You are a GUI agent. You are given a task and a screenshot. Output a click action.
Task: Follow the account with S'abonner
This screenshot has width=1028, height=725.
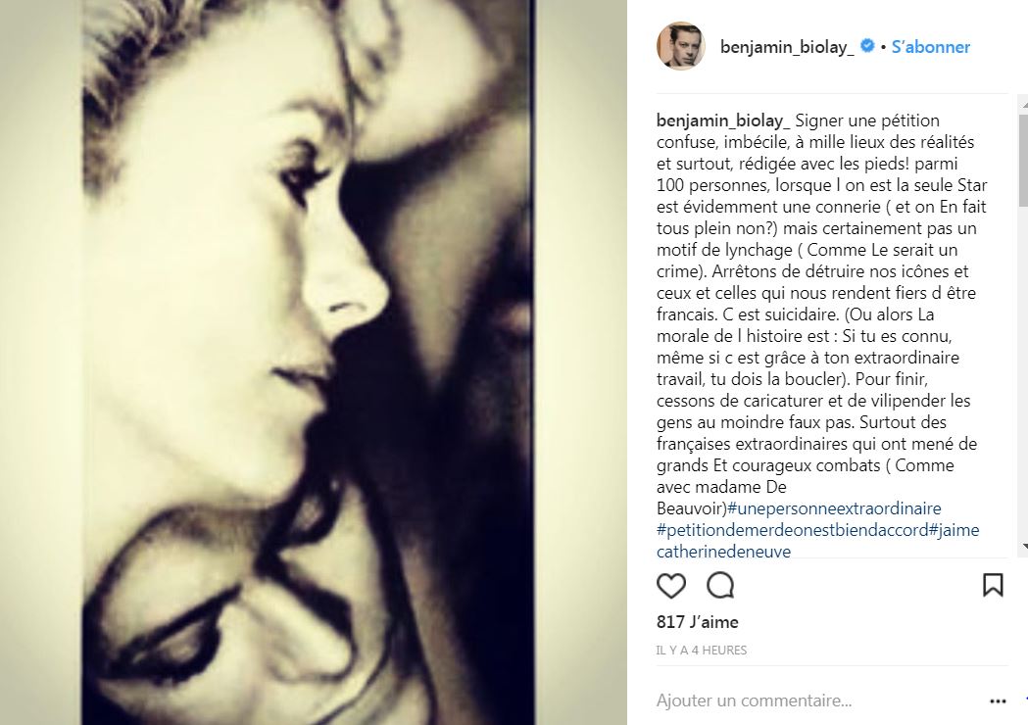930,47
